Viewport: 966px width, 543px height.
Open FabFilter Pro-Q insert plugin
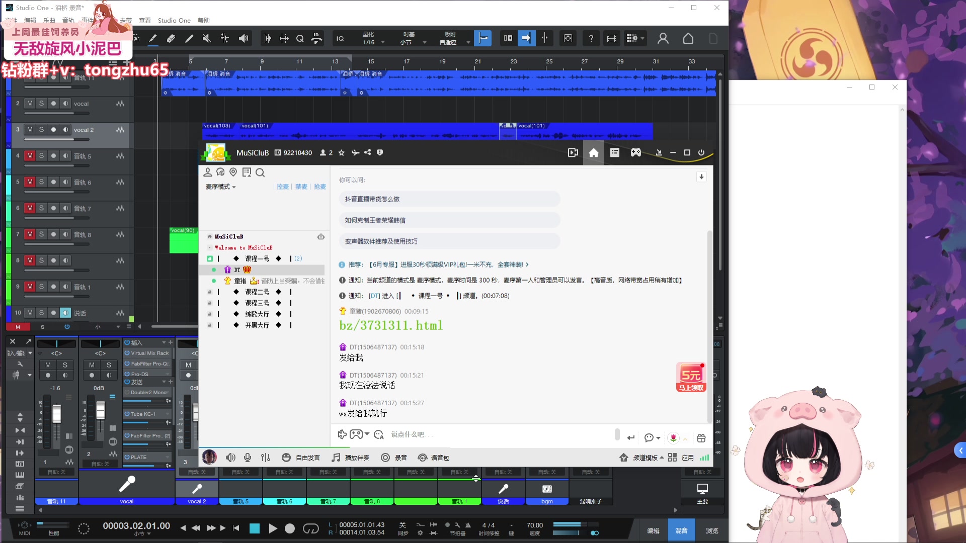(x=147, y=364)
